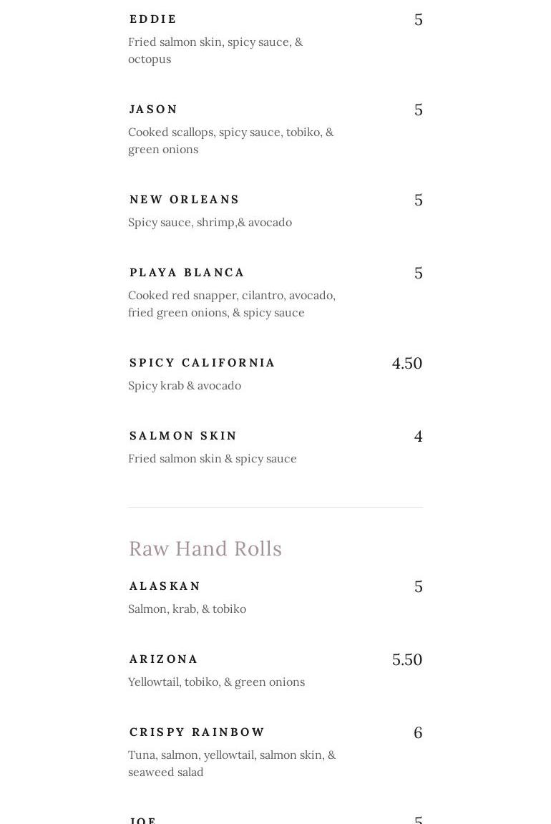
Task: Select the SALMON SKIN item title
Action: (x=183, y=436)
